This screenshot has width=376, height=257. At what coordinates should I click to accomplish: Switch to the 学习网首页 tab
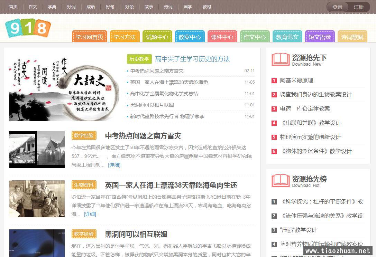pos(90,37)
